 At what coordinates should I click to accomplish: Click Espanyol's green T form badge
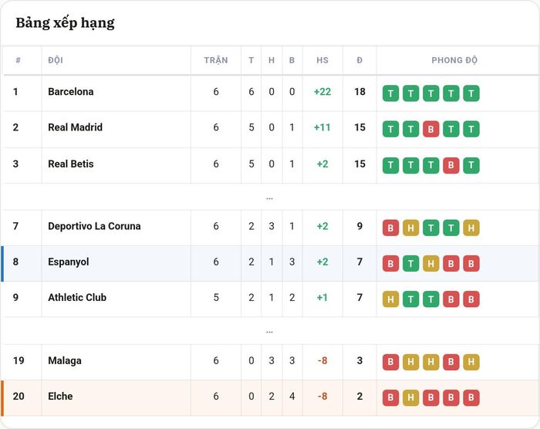[410, 264]
